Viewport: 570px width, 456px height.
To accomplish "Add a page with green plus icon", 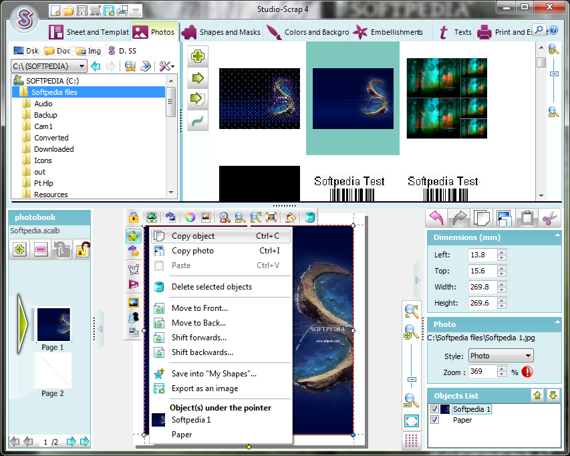I will 19,249.
